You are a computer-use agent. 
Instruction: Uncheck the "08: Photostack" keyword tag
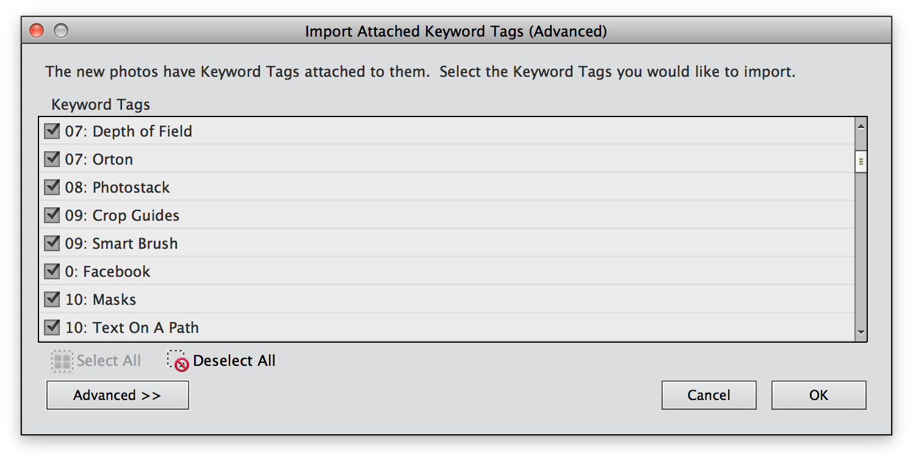52,187
